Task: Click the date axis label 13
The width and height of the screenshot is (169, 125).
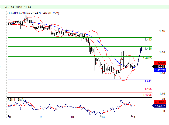Action: pos(103,117)
